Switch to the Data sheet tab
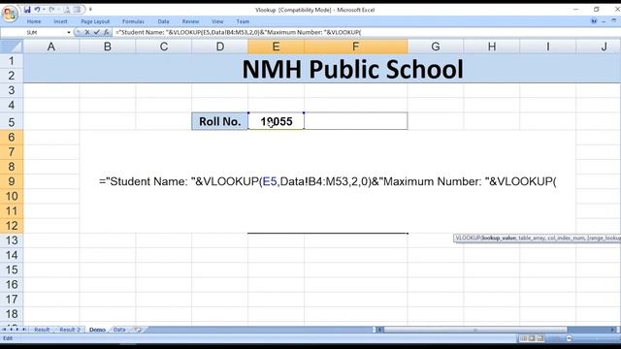 [x=119, y=330]
